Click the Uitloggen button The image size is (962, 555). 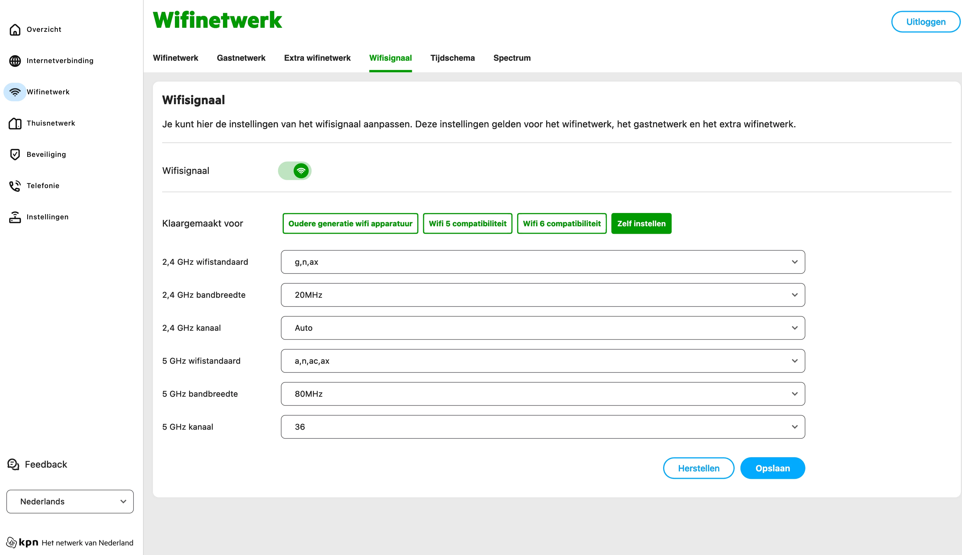[926, 22]
